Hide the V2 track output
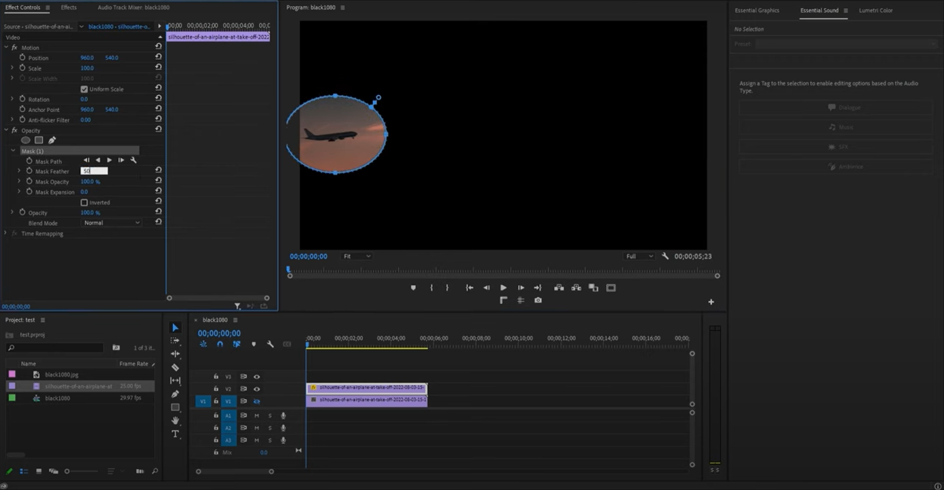This screenshot has width=944, height=490. [x=257, y=389]
